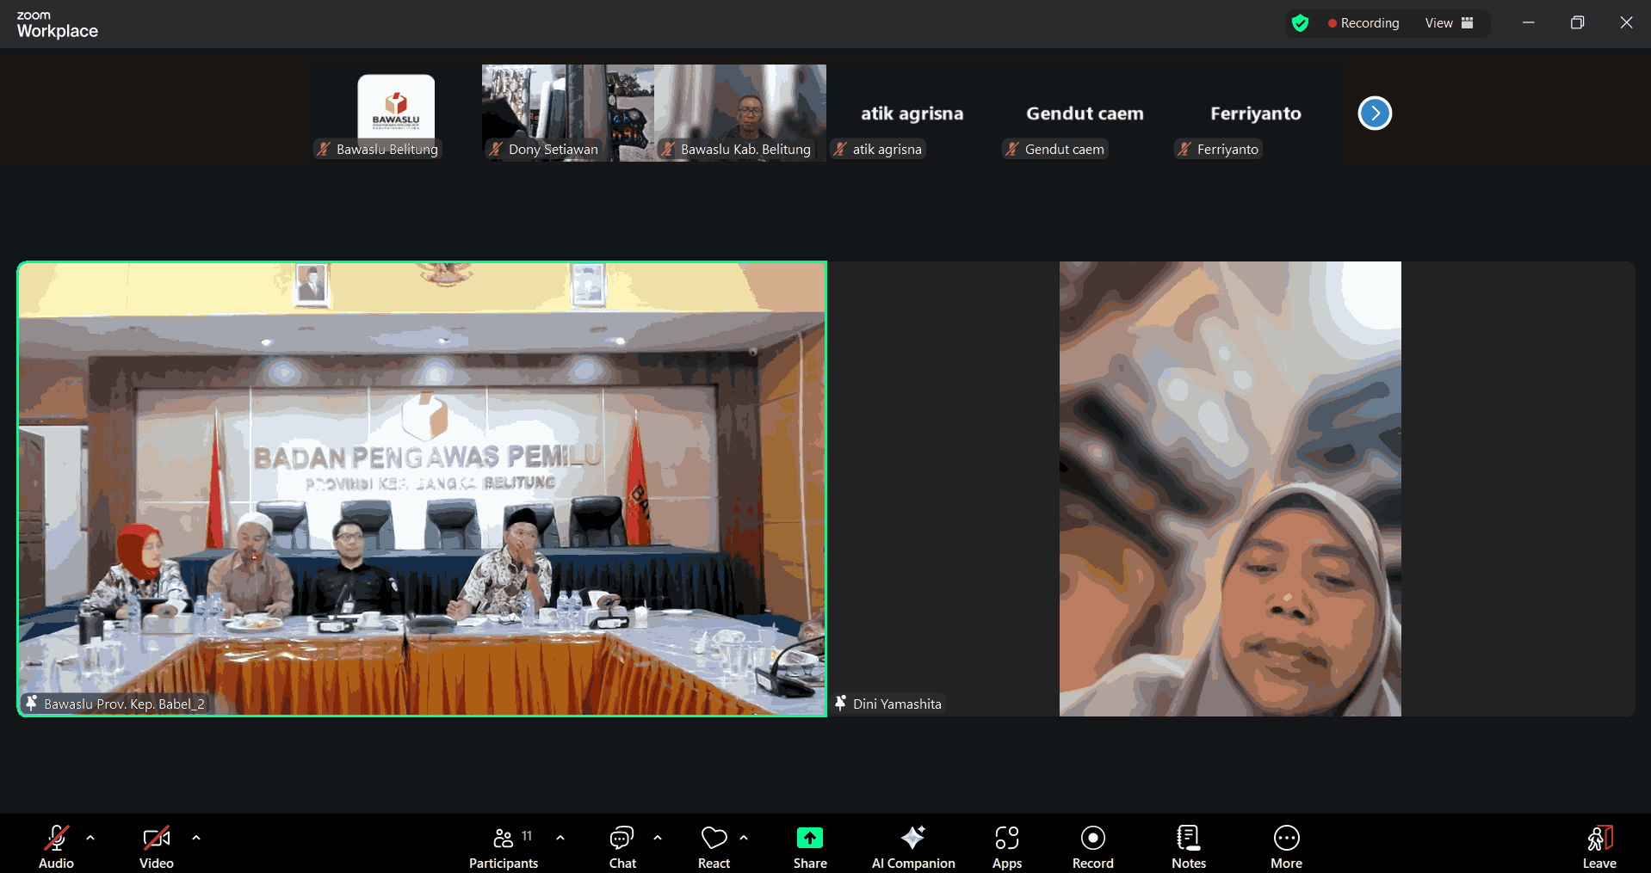Open the Apps panel
1651x873 pixels.
[x=1006, y=846]
